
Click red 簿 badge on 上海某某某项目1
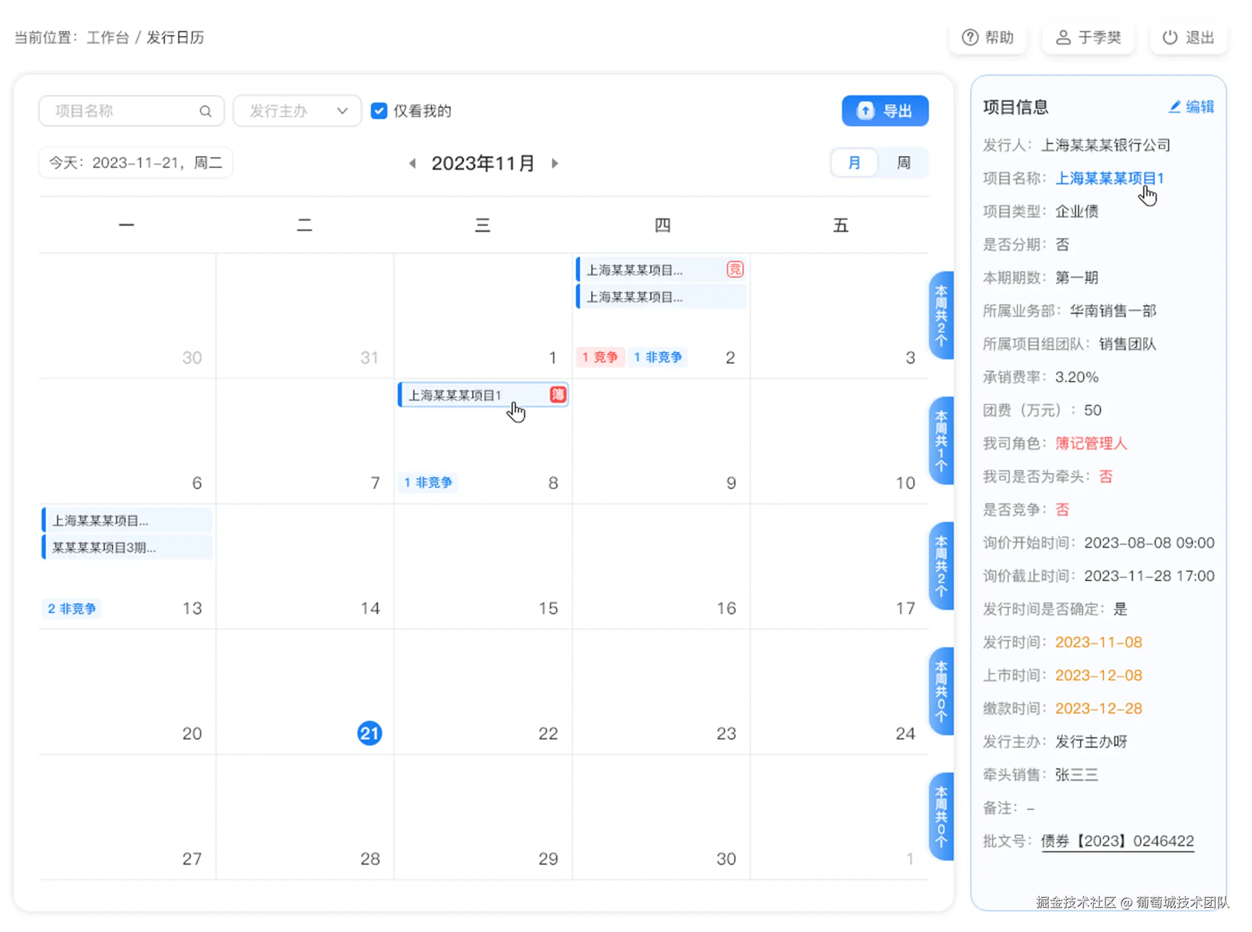[557, 395]
